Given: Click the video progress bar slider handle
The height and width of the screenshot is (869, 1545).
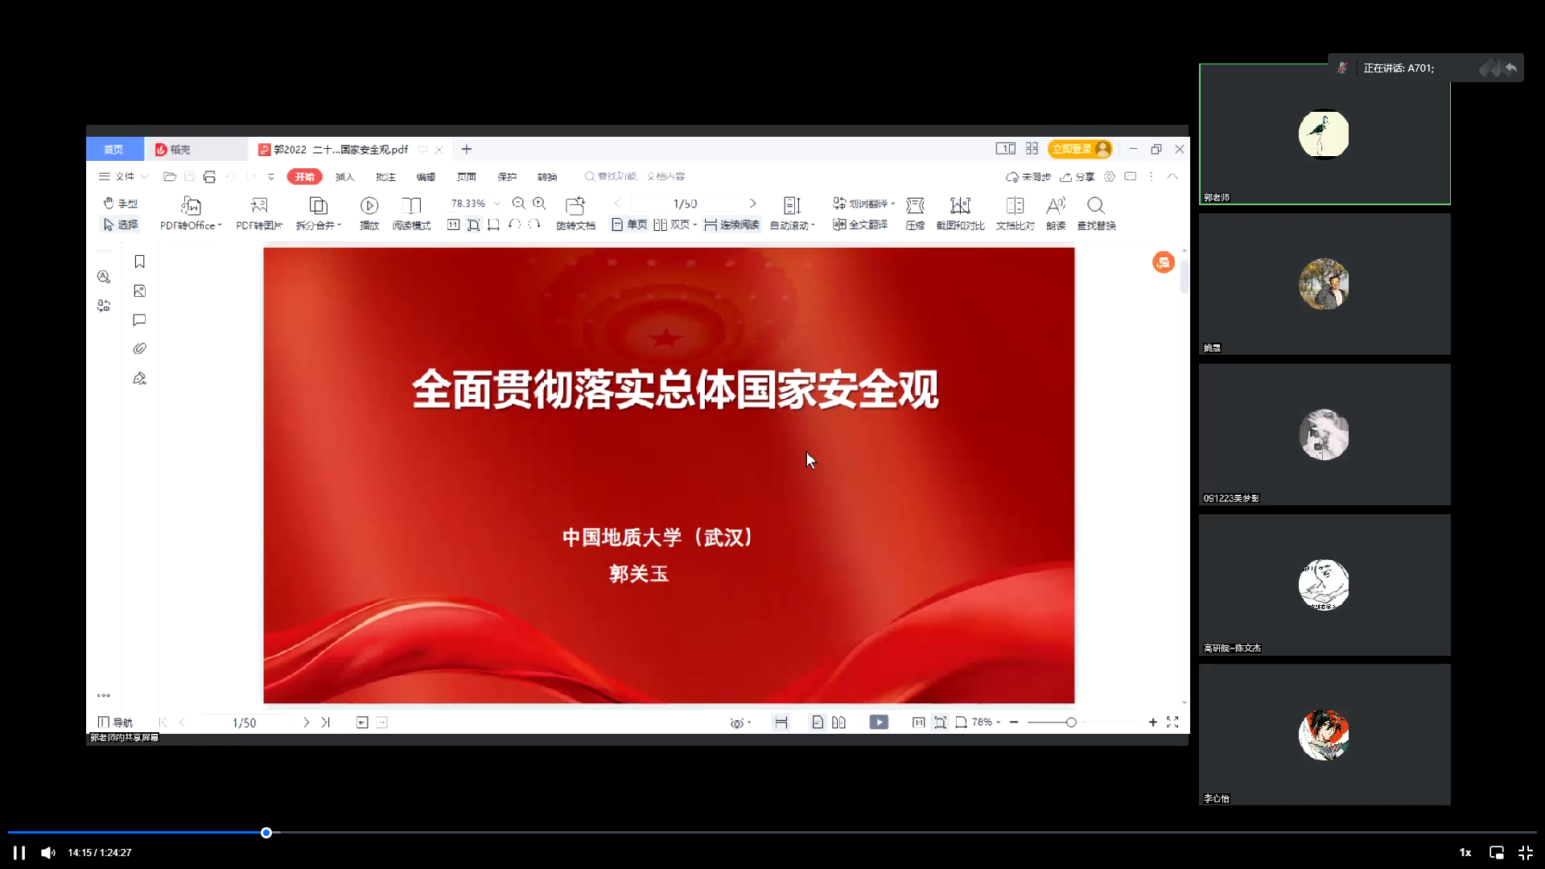Looking at the screenshot, I should point(266,833).
